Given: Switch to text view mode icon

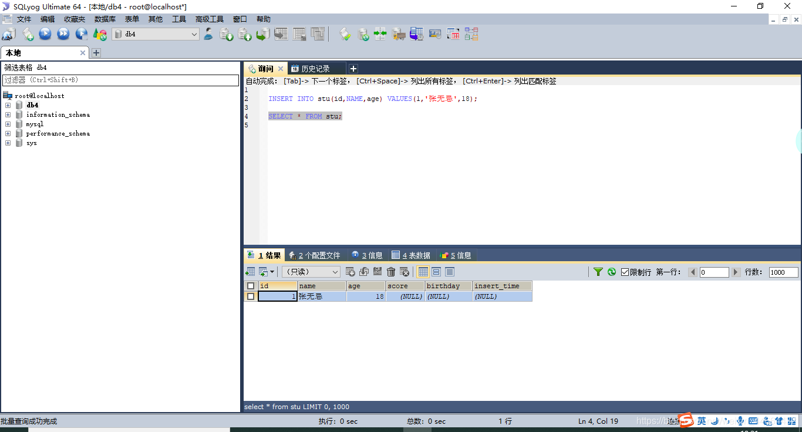Looking at the screenshot, I should coord(450,272).
